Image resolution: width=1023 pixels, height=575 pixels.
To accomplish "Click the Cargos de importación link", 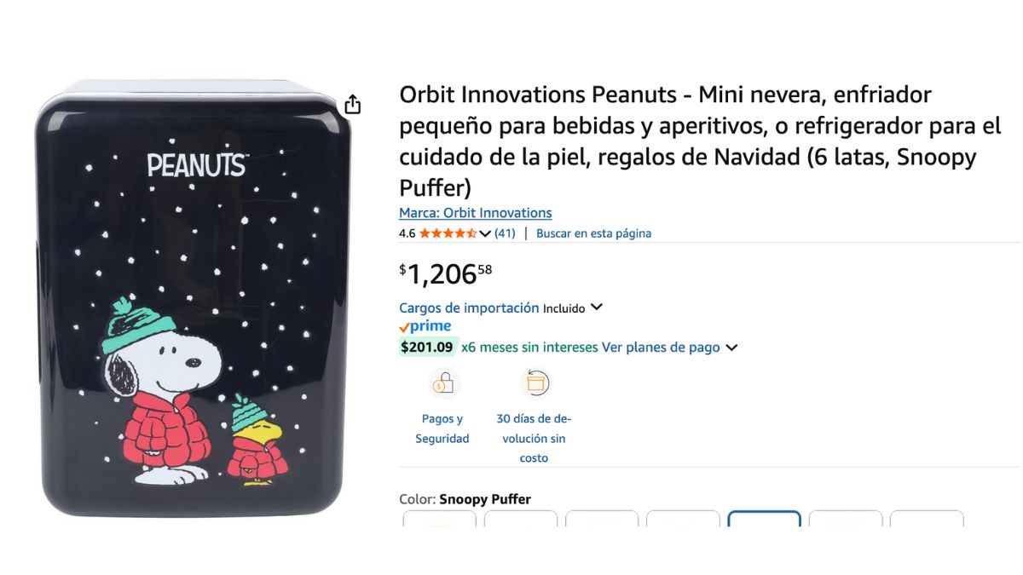I will tap(469, 308).
